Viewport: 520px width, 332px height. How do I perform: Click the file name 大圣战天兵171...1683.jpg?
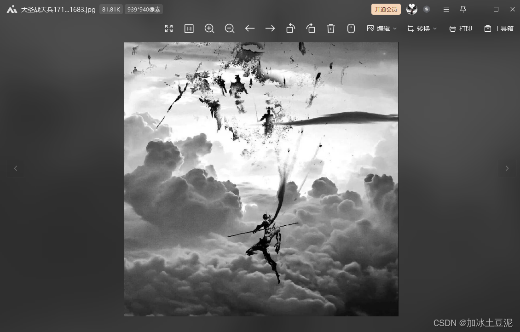[58, 9]
